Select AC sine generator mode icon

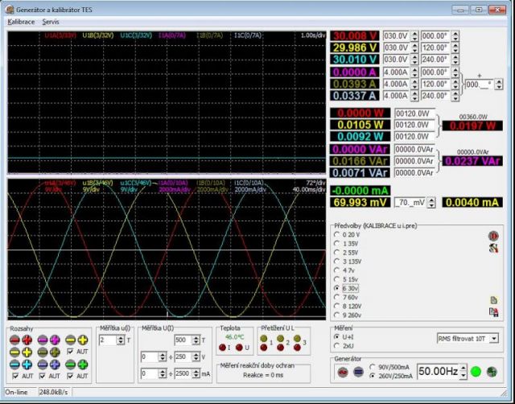(343, 372)
